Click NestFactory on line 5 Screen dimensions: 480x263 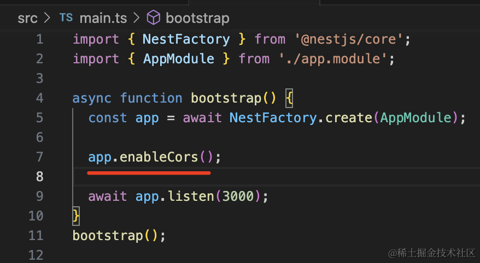click(273, 118)
